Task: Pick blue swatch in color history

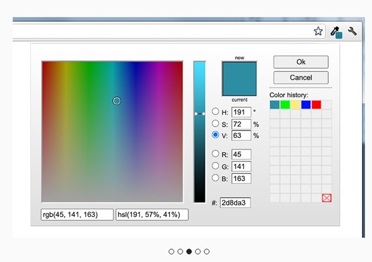Action: [306, 104]
